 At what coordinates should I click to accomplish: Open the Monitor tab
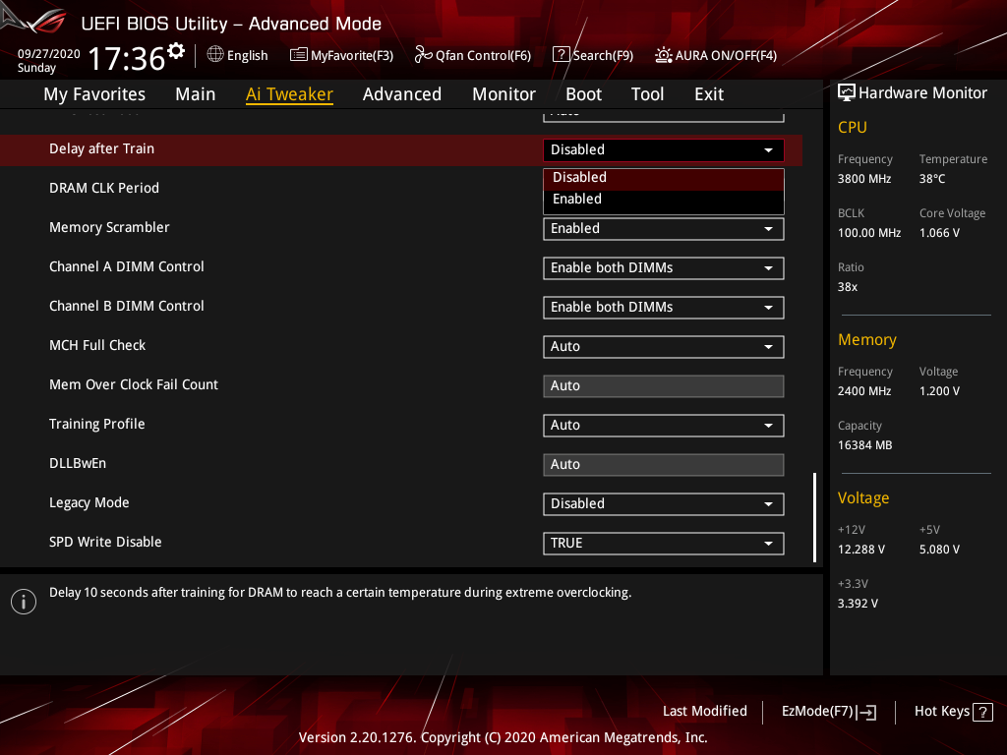(x=504, y=94)
